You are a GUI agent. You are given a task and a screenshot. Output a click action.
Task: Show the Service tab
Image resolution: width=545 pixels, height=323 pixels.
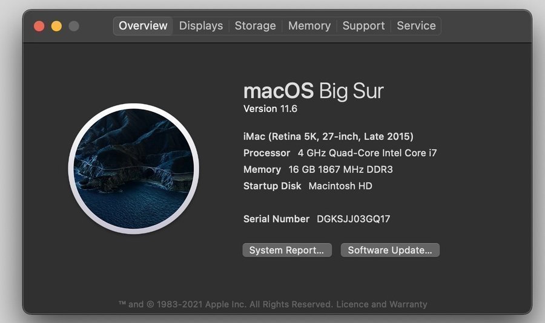coord(416,26)
